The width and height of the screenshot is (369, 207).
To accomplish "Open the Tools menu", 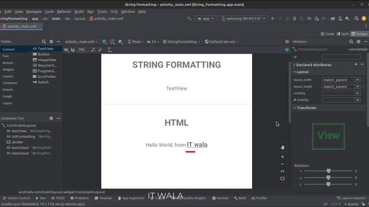I will [x=102, y=11].
